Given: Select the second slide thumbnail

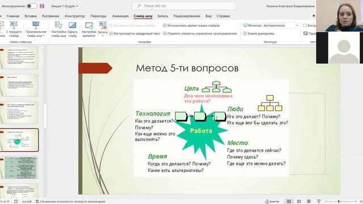Looking at the screenshot, I should point(19,85).
